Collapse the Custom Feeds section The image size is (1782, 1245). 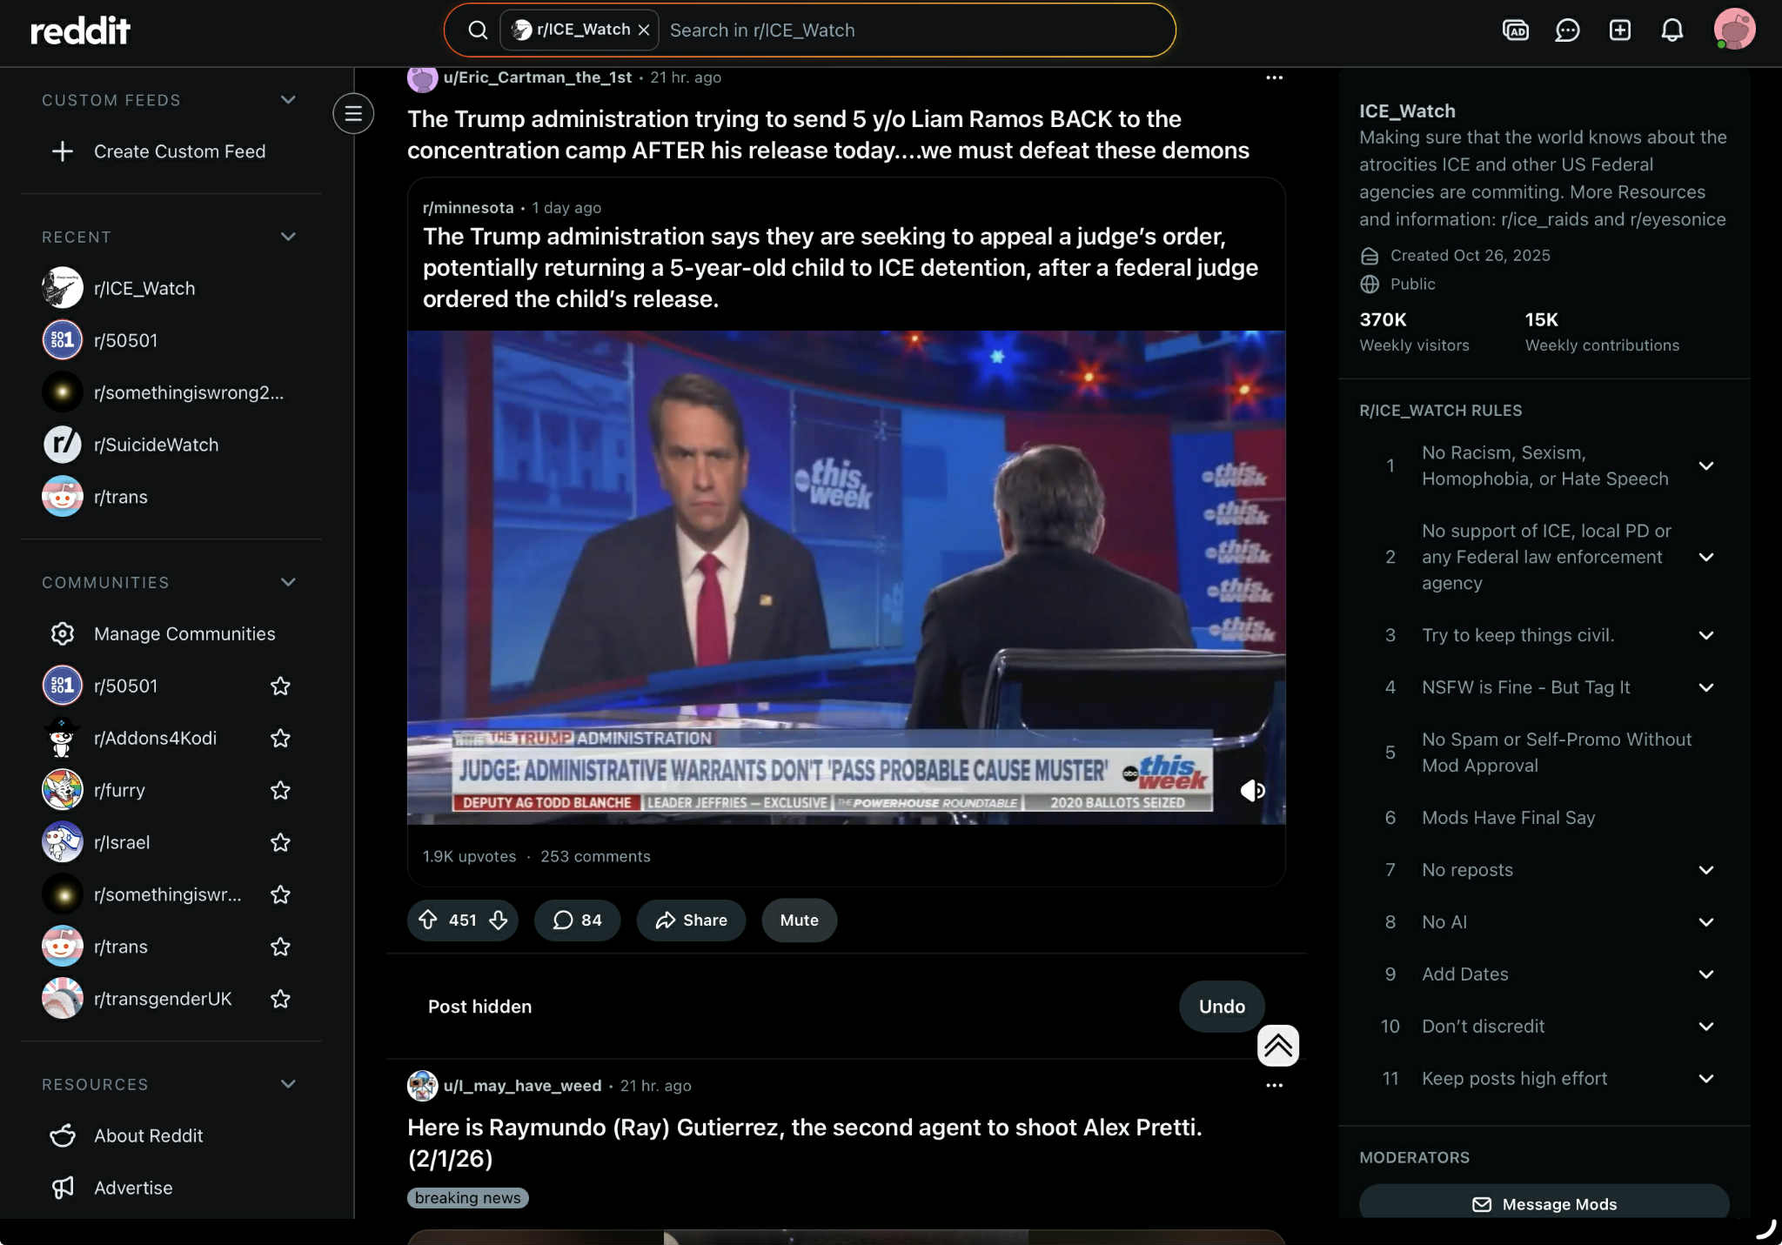coord(288,100)
